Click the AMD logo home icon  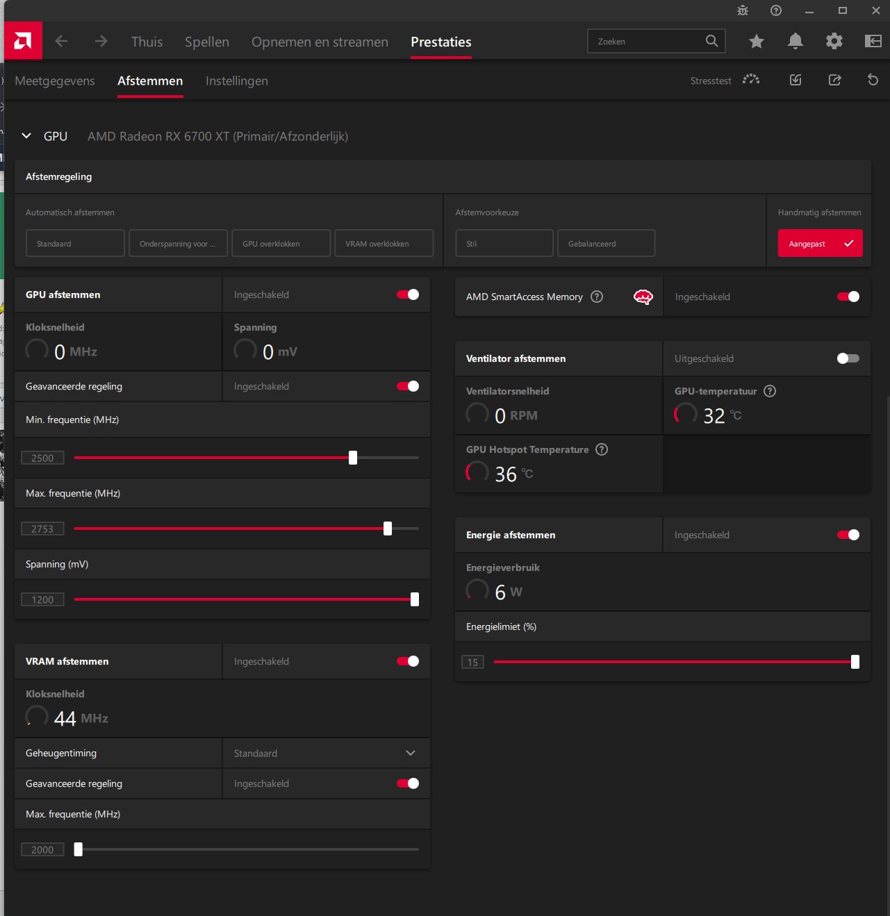click(x=23, y=41)
